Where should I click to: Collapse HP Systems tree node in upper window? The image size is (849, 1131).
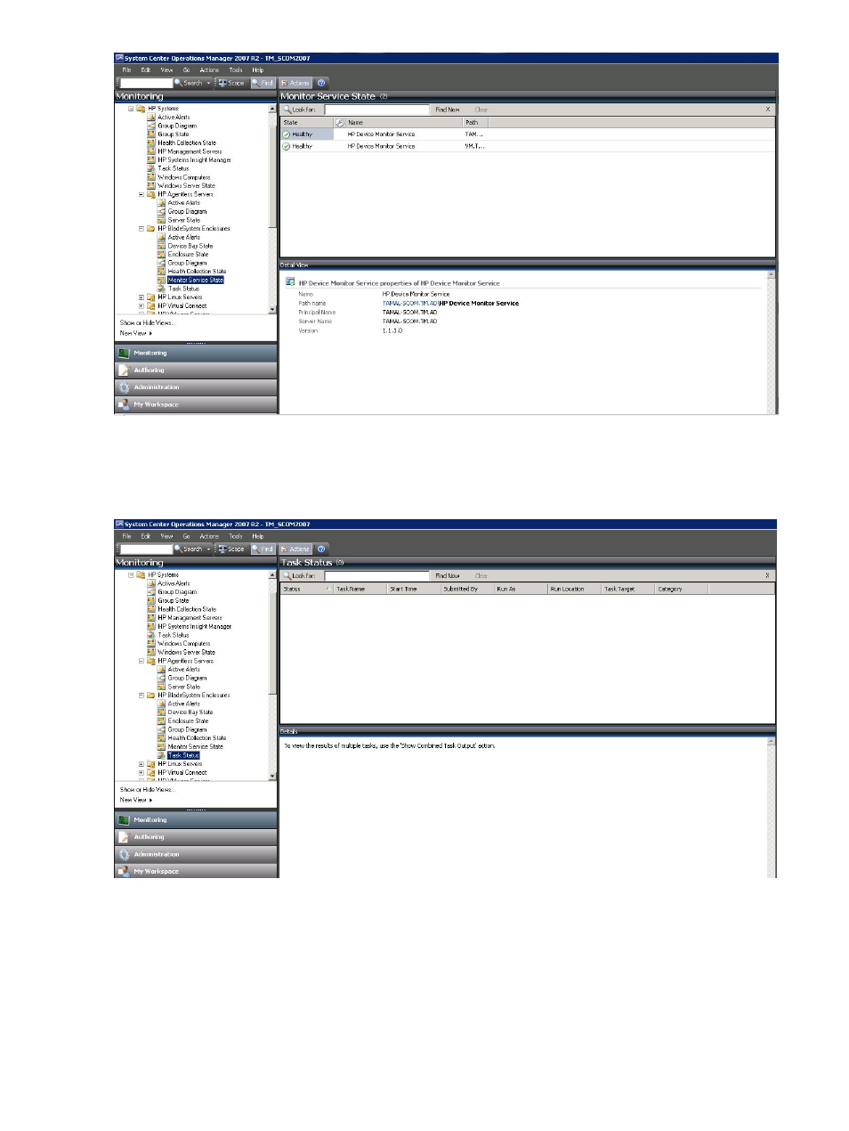click(131, 109)
